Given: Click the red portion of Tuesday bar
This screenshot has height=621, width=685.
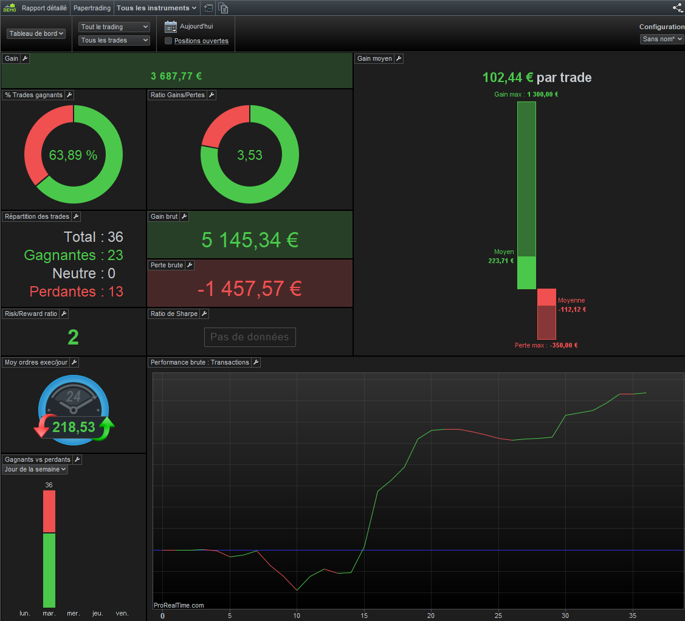Looking at the screenshot, I should 49,512.
